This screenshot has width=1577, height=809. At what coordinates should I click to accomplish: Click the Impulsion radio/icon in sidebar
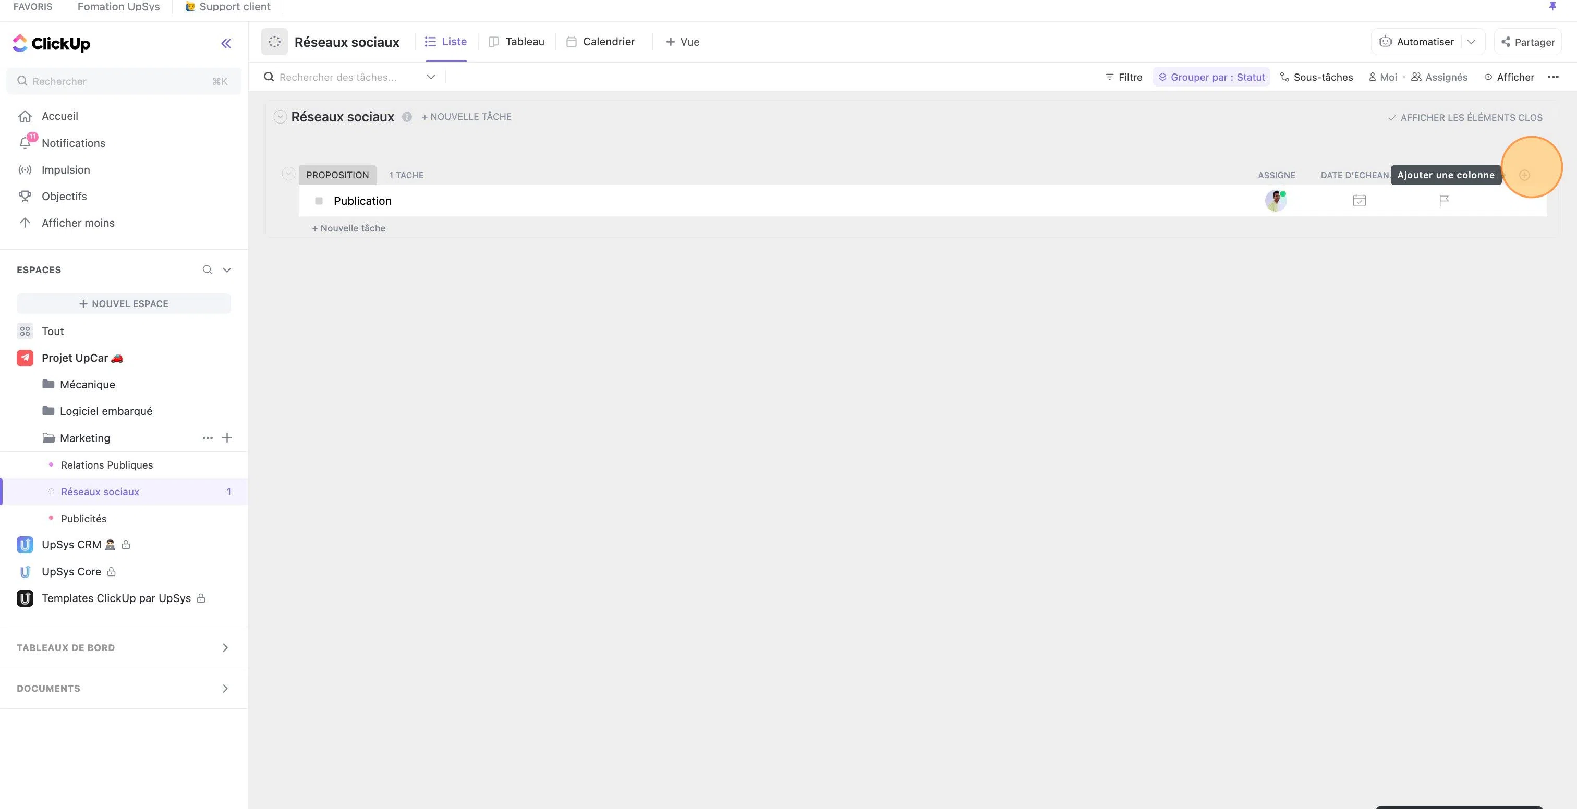tap(26, 169)
